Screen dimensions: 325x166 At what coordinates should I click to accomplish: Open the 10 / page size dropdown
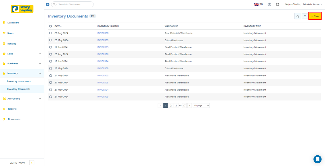201,105
